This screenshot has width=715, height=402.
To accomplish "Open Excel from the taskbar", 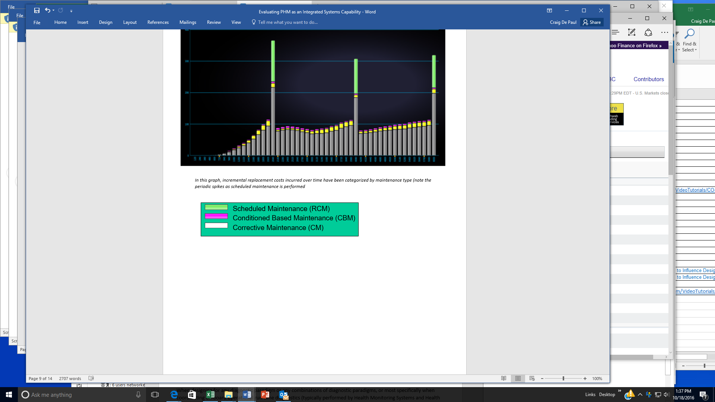I will [x=210, y=395].
